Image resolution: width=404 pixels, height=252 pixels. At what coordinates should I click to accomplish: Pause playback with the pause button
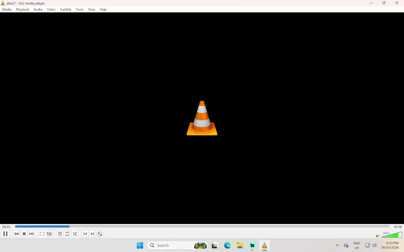[x=5, y=234]
